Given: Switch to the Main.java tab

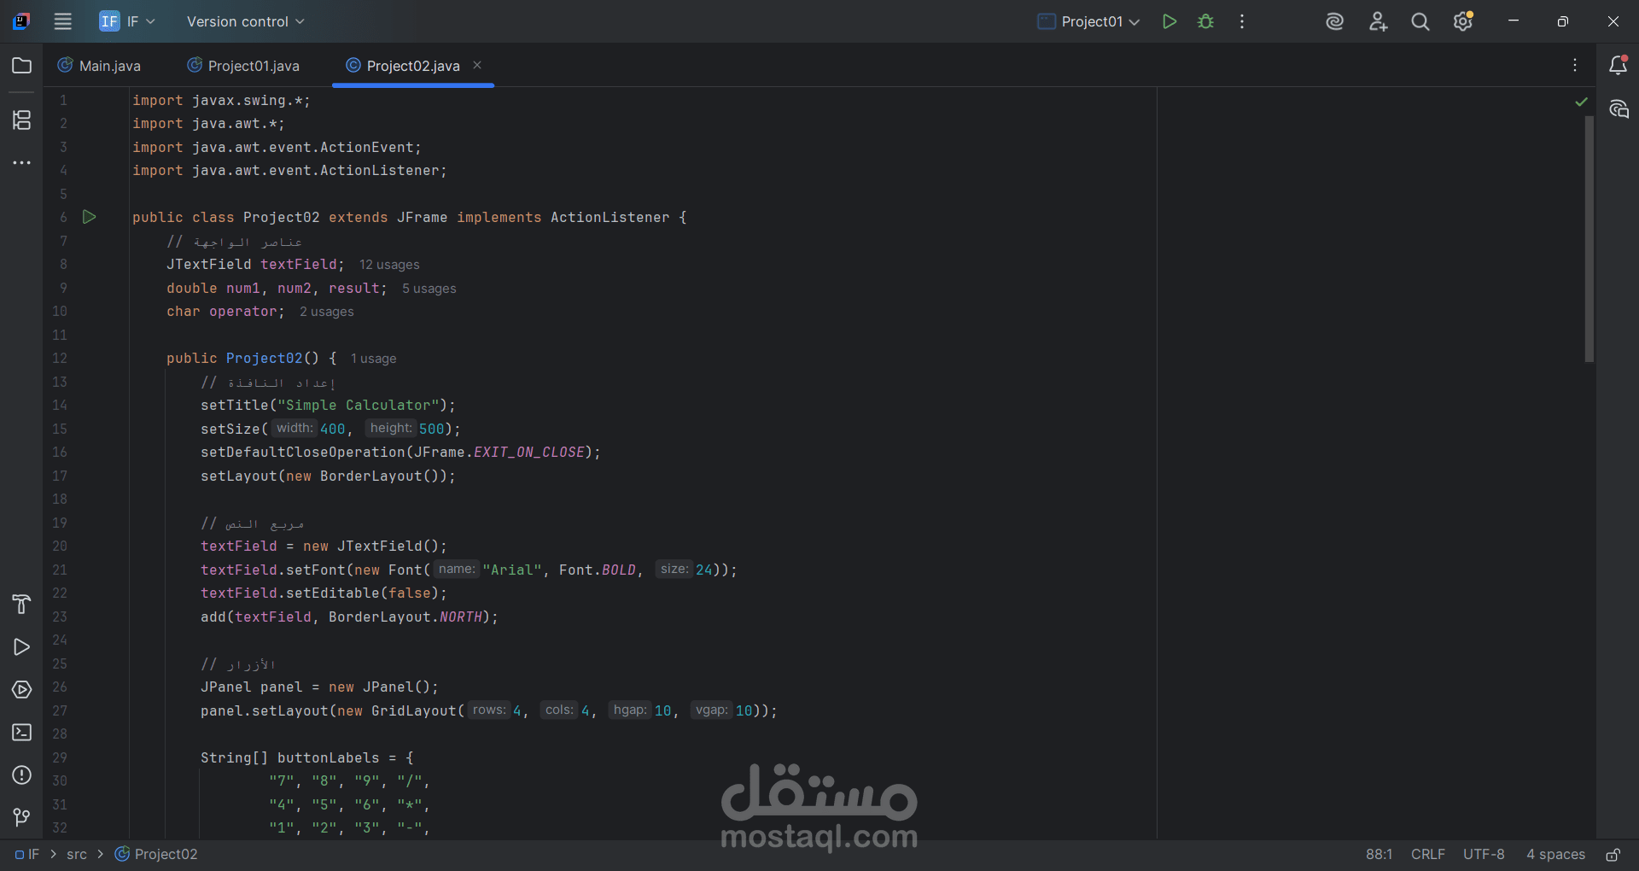Looking at the screenshot, I should pyautogui.click(x=99, y=66).
